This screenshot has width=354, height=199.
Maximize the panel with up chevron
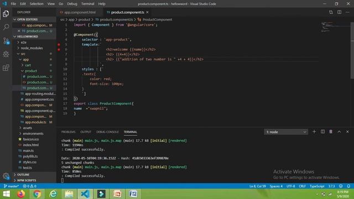click(x=339, y=132)
